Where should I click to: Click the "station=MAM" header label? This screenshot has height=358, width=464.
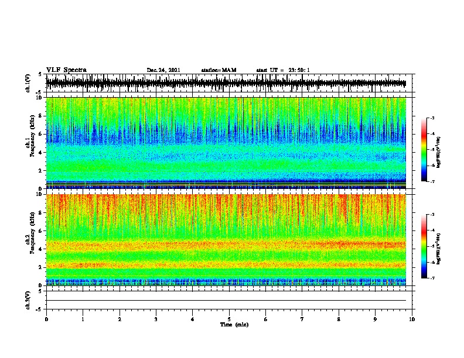(x=219, y=70)
